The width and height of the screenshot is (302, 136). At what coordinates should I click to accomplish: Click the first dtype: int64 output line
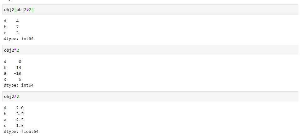tap(19, 39)
